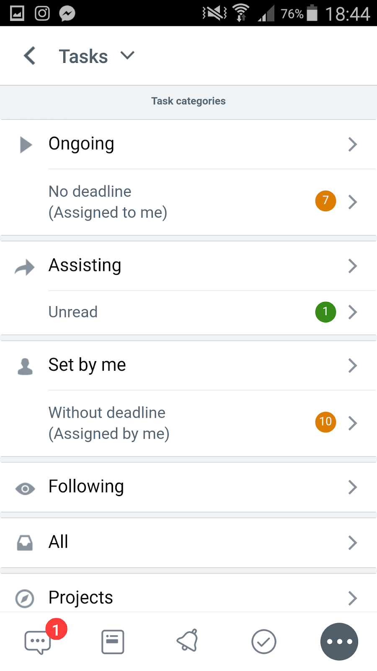The height and width of the screenshot is (671, 377).
Task: Open the Following tasks label
Action: [x=86, y=487]
